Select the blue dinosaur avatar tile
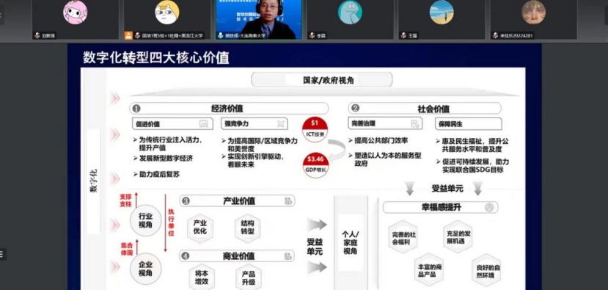Image resolution: width=608 pixels, height=290 pixels. pyautogui.click(x=350, y=19)
